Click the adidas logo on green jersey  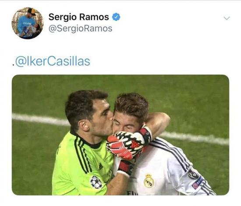point(100,167)
